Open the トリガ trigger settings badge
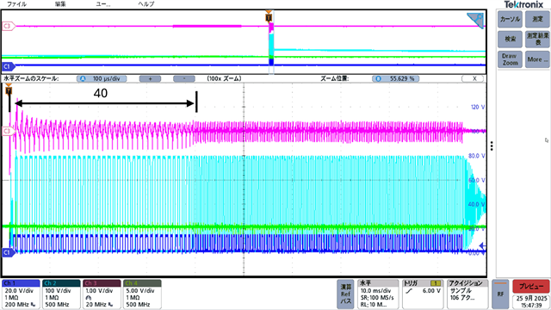The height and width of the screenshot is (310, 551). (x=422, y=294)
